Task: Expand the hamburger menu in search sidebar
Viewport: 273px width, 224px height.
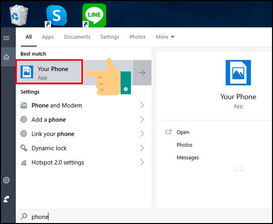Action: (x=6, y=38)
